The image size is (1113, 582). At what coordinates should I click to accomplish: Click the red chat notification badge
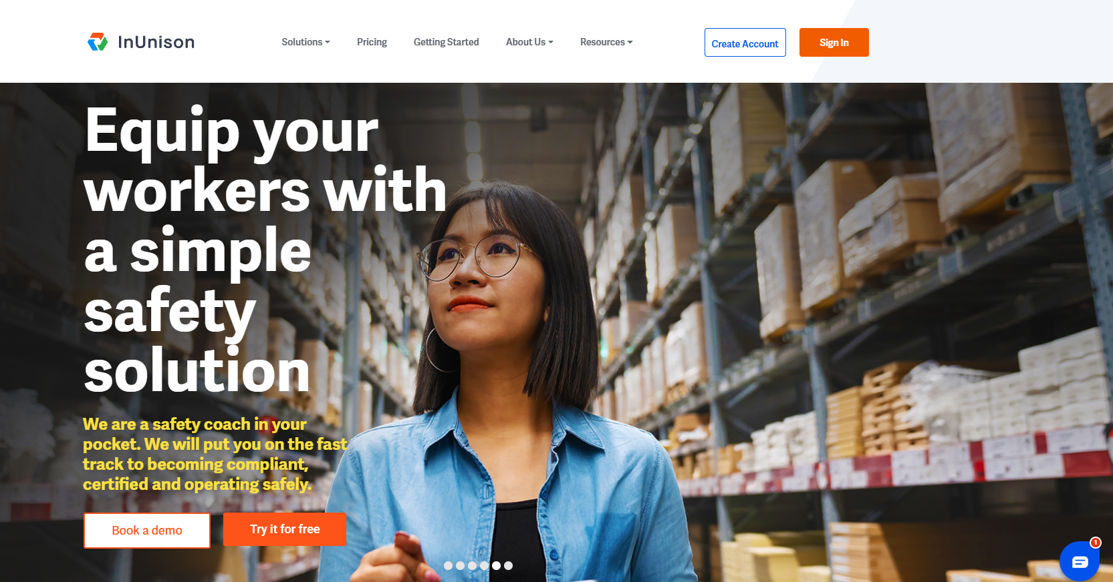1095,543
